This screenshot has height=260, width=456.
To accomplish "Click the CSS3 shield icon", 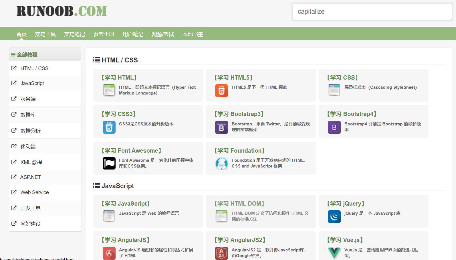I will pyautogui.click(x=109, y=127).
